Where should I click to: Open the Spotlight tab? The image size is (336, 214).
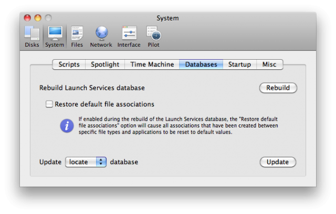(x=104, y=65)
